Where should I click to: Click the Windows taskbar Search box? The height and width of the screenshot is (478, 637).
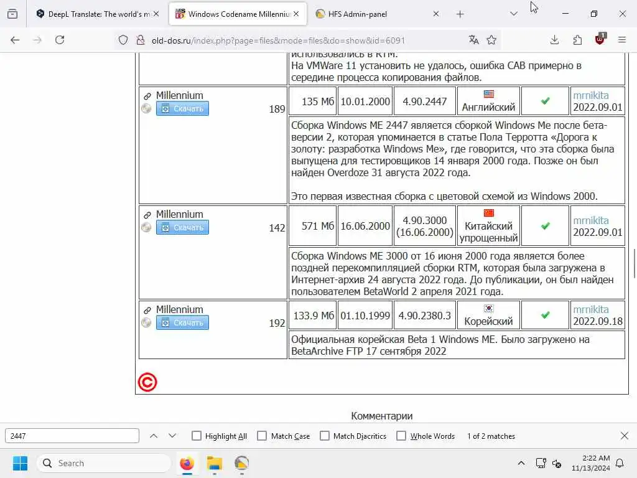[104, 463]
